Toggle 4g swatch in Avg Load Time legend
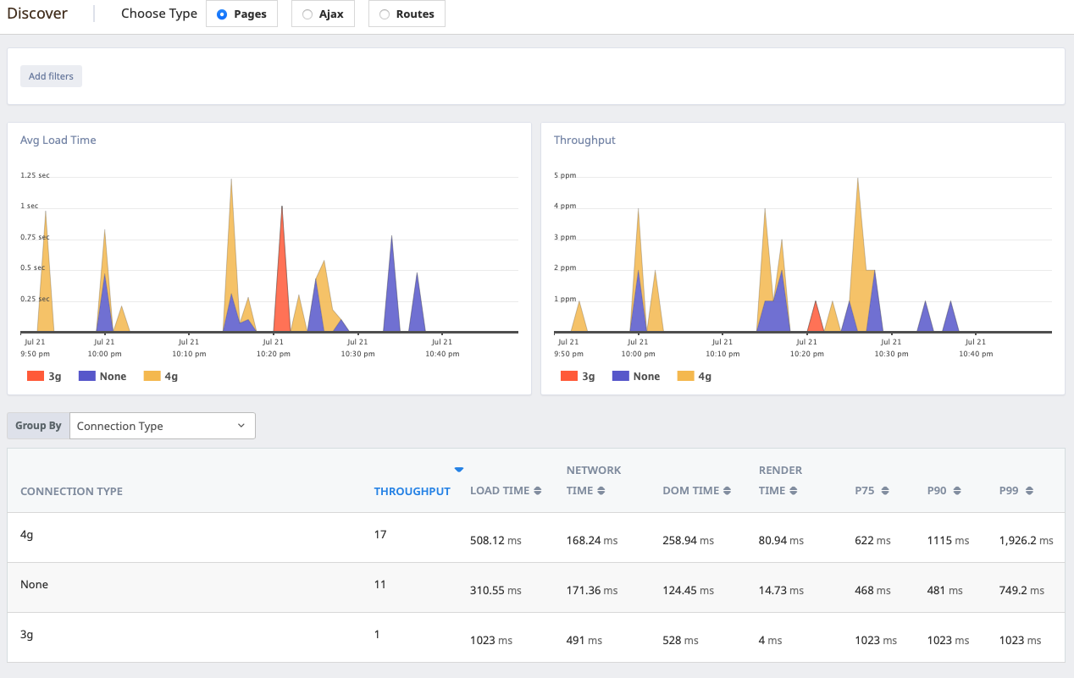 (x=152, y=376)
